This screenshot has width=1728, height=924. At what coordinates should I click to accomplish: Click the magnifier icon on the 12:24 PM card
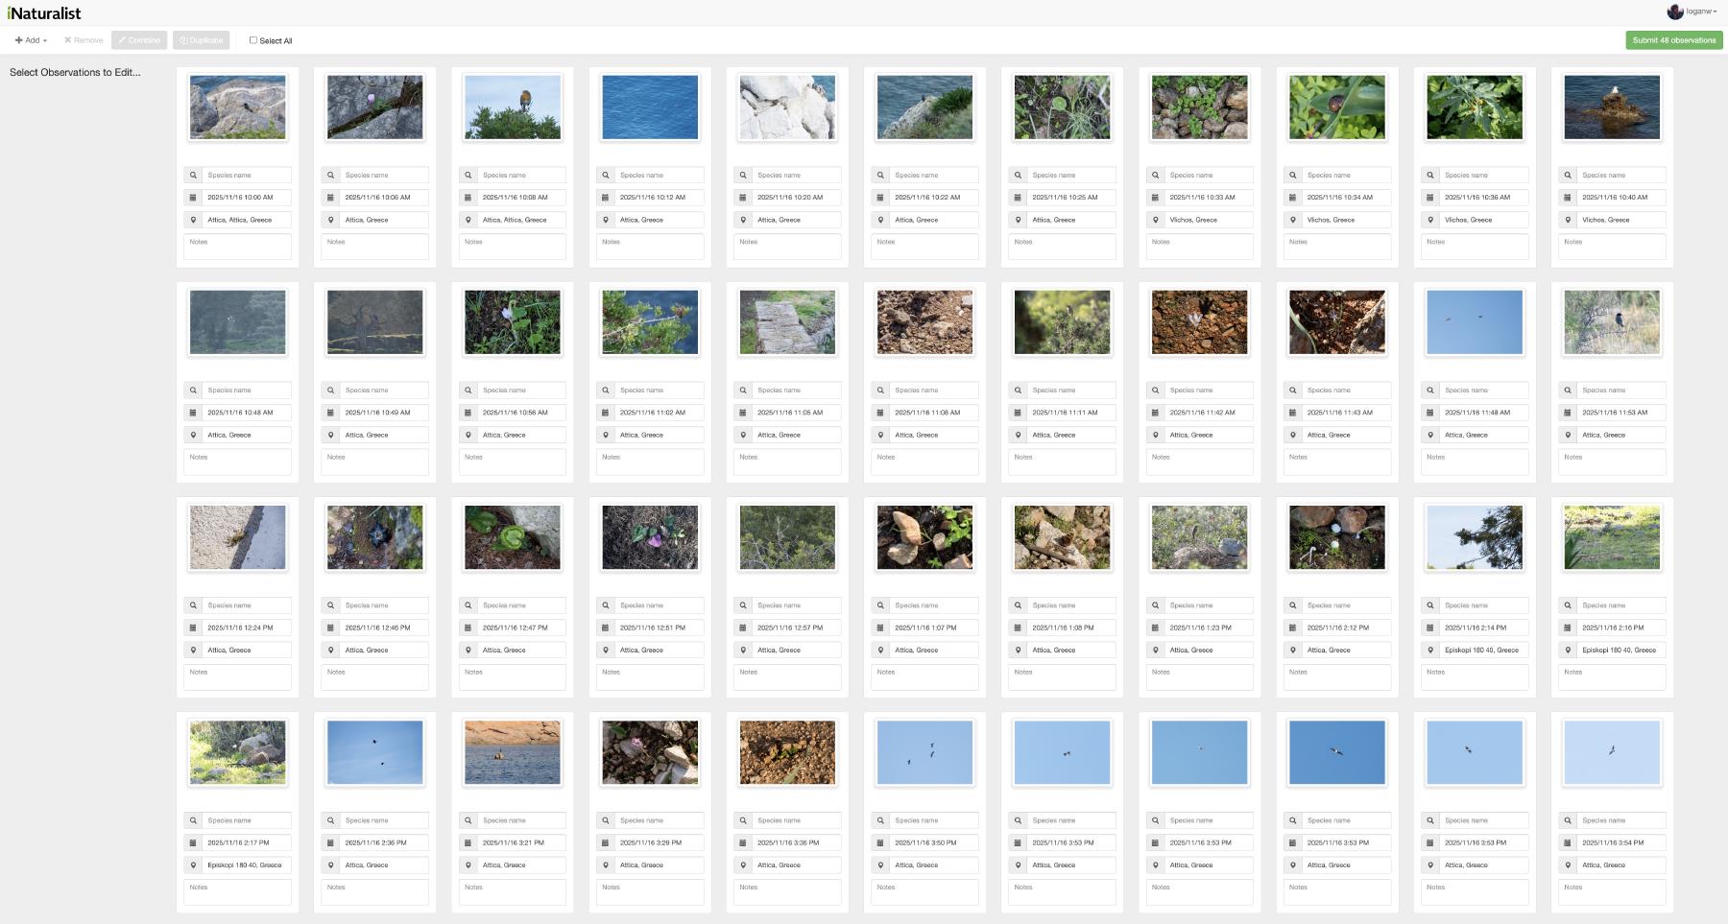(193, 605)
